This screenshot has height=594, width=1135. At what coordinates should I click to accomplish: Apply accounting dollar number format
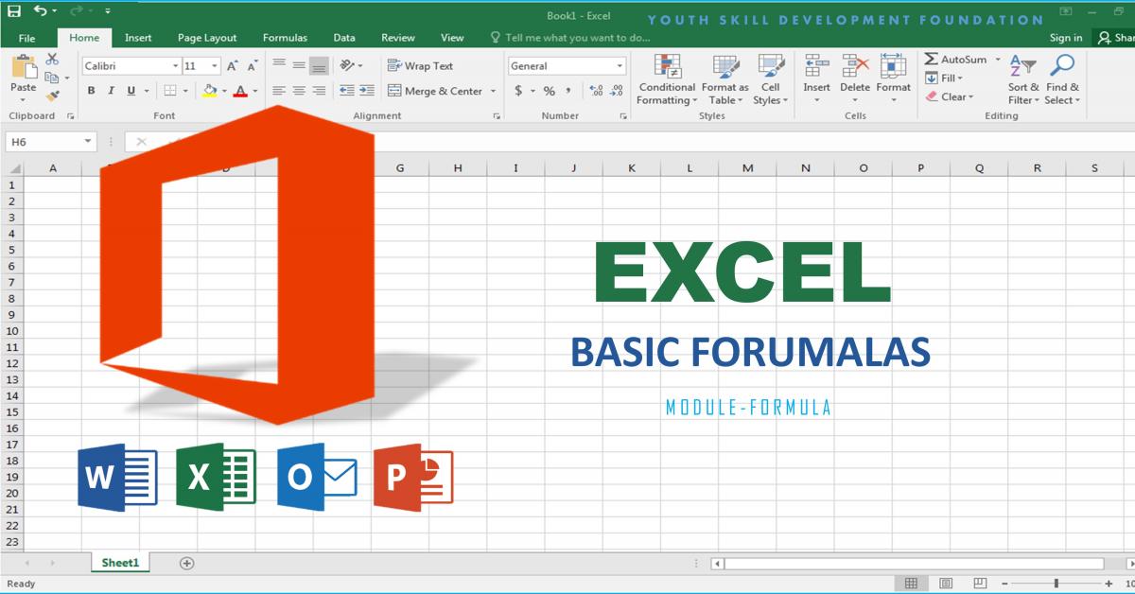pos(518,91)
